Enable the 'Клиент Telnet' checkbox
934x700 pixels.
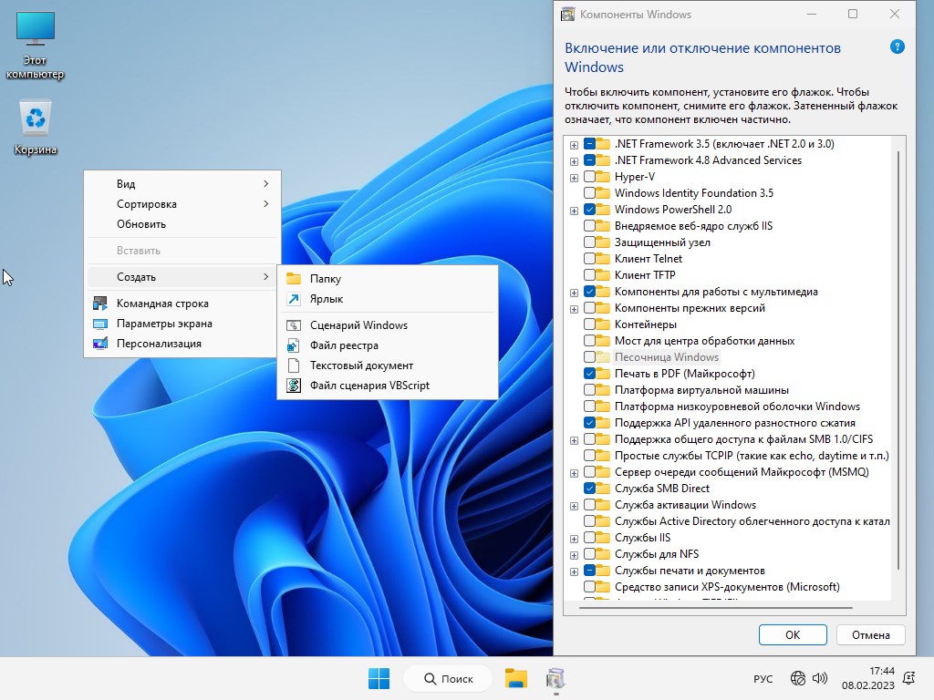point(590,259)
